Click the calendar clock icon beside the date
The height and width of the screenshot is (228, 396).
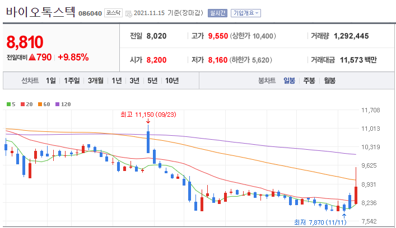[129, 14]
